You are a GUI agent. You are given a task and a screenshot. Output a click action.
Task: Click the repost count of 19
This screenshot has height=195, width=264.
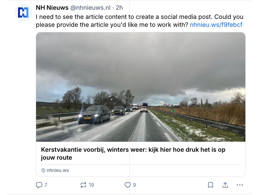tap(91, 185)
